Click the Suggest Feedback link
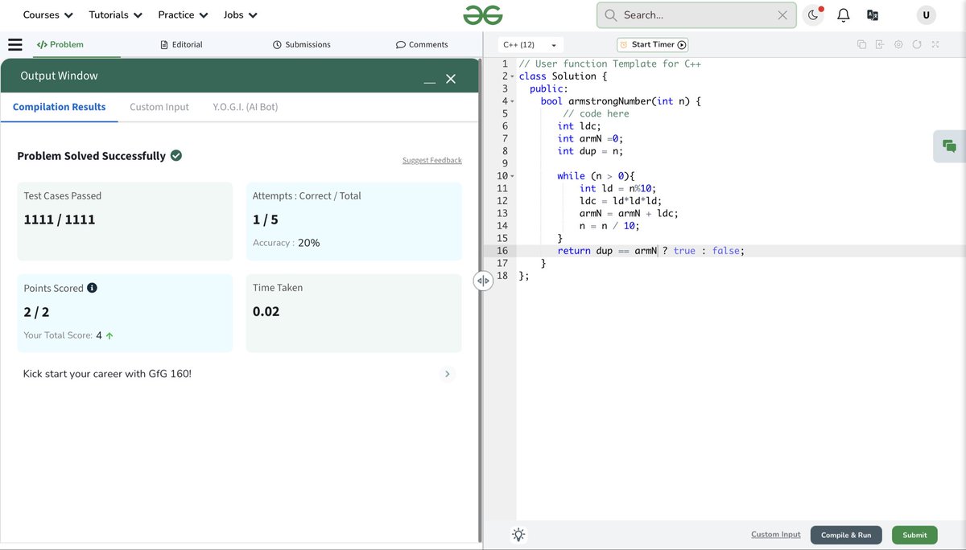Viewport: 966px width, 550px height. 432,161
